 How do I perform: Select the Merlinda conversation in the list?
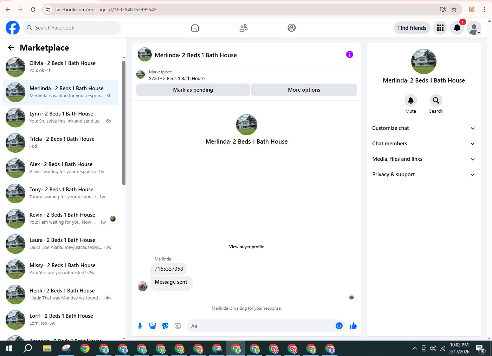(60, 92)
